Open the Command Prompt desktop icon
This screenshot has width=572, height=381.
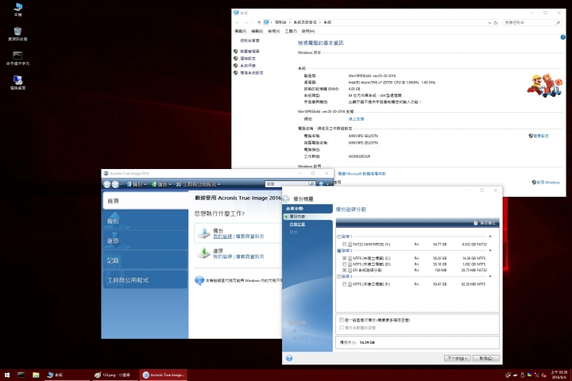coord(17,58)
